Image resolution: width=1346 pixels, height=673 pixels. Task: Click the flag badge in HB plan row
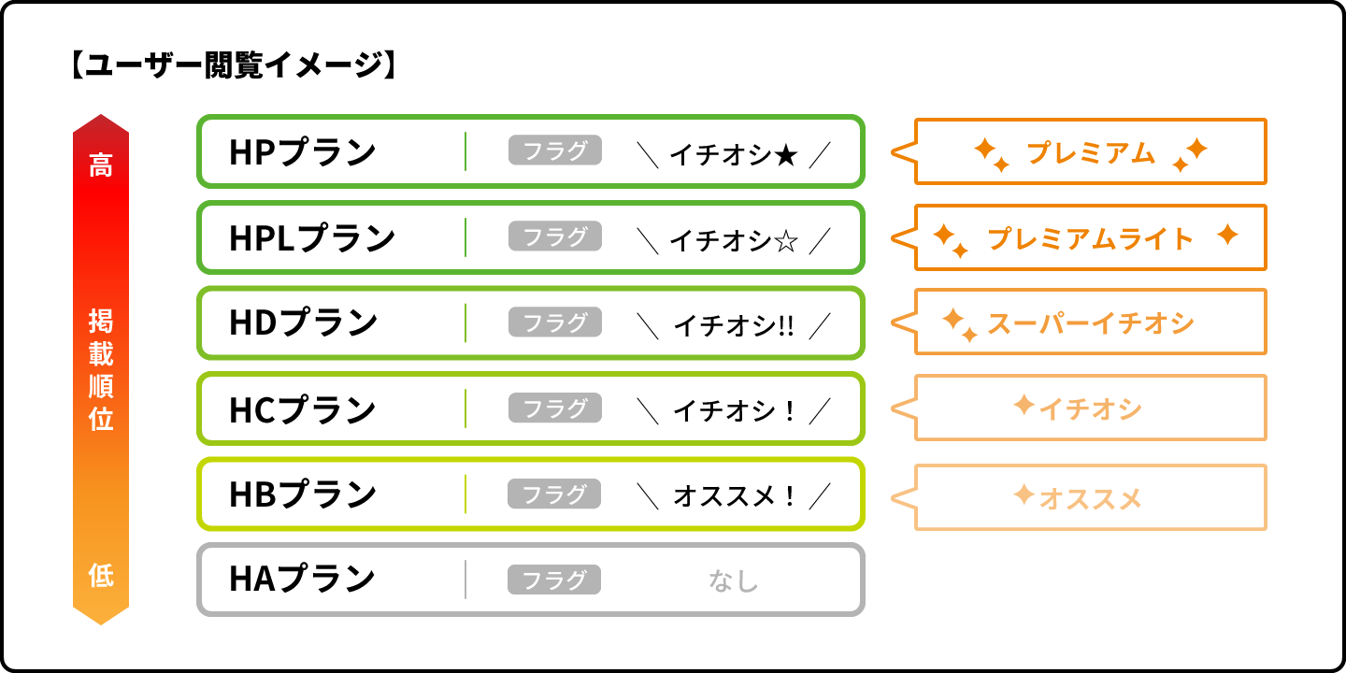[554, 494]
